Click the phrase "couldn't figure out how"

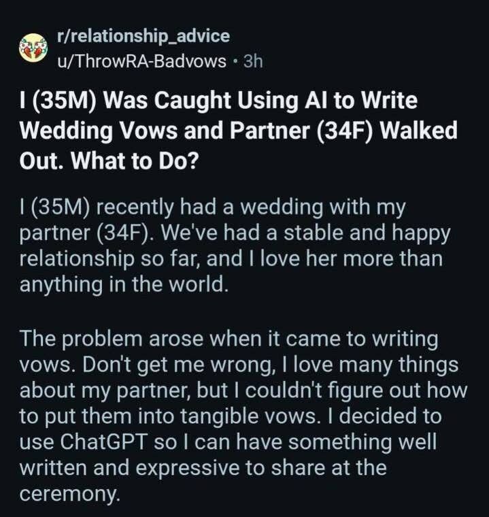(x=354, y=393)
